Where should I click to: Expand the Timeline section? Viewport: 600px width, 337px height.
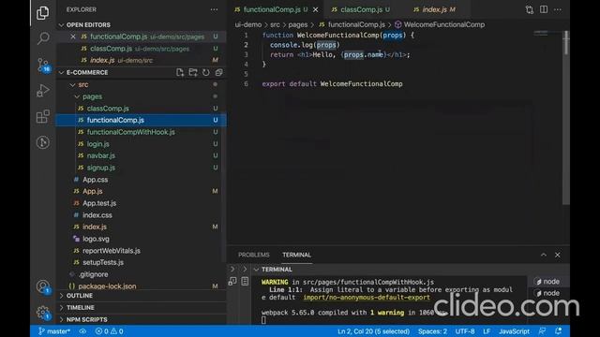coord(62,308)
